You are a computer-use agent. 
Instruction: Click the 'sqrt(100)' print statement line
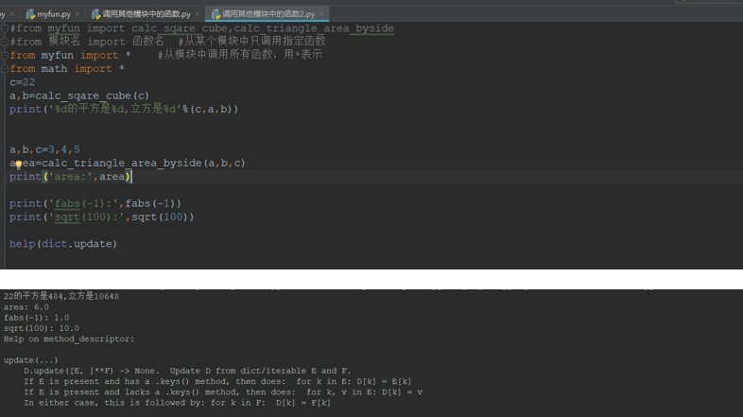[x=102, y=217]
